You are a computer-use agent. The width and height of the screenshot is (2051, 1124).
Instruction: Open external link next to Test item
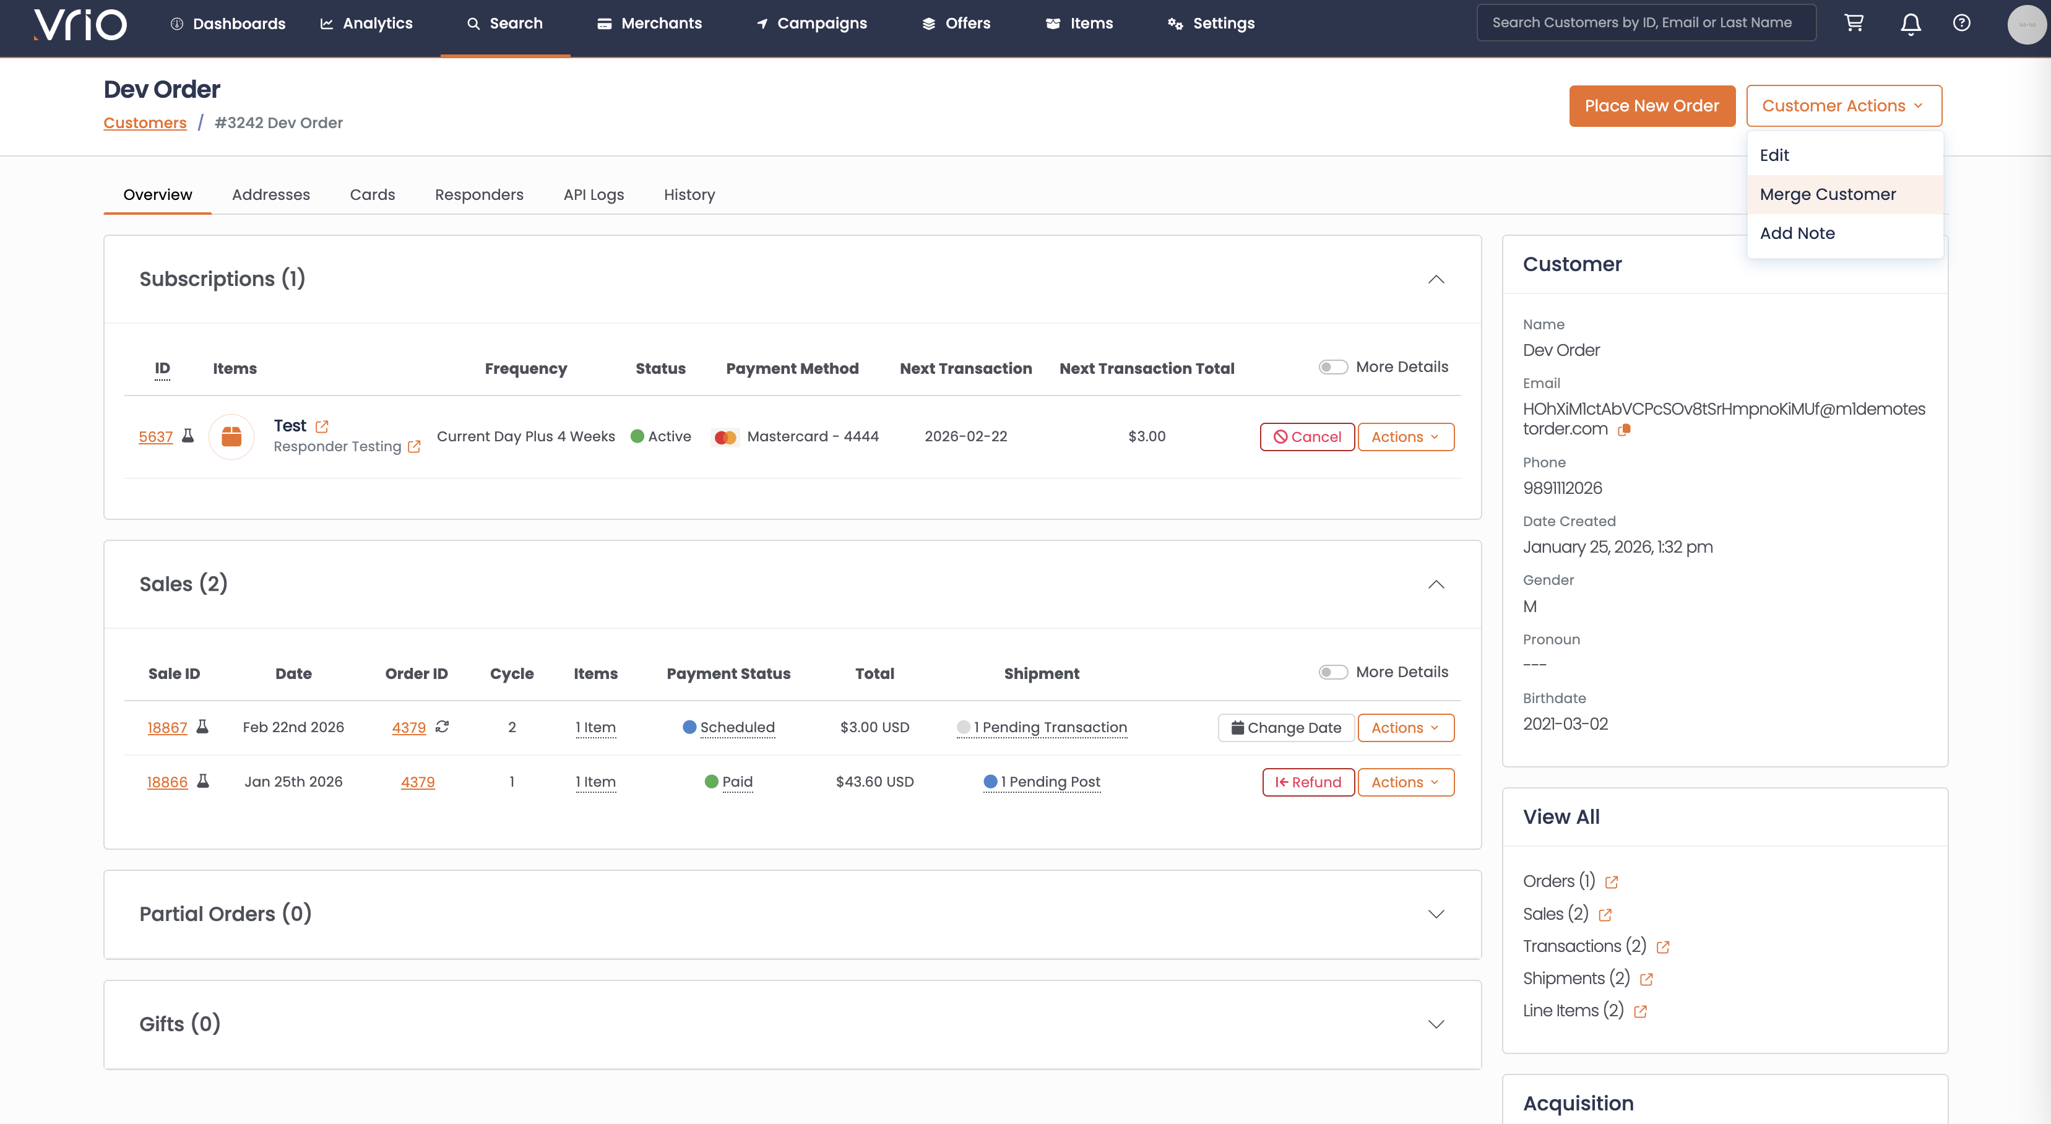point(322,426)
